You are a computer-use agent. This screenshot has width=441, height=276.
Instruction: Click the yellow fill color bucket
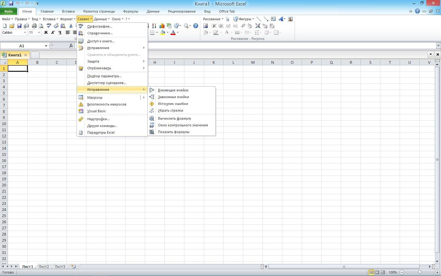(163, 33)
